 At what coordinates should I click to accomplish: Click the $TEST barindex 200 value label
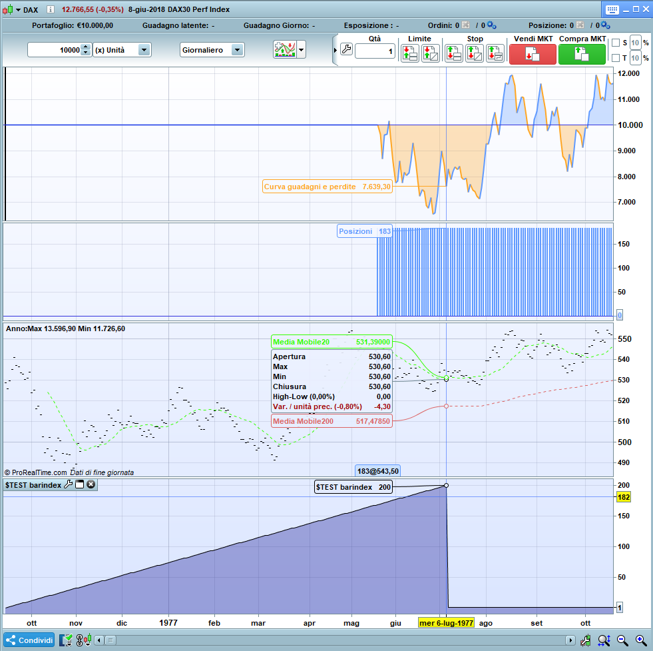[x=353, y=487]
